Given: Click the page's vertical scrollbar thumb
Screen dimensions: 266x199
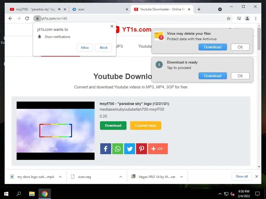Looking at the screenshot, I should (x=259, y=39).
